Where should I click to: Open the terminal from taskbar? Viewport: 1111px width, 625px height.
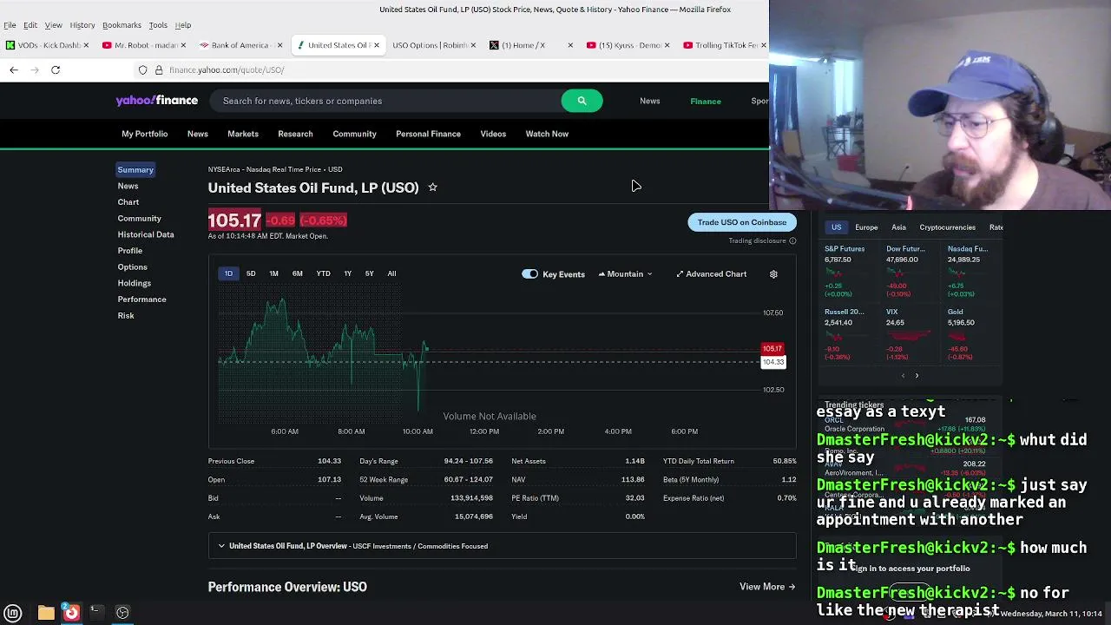point(96,613)
